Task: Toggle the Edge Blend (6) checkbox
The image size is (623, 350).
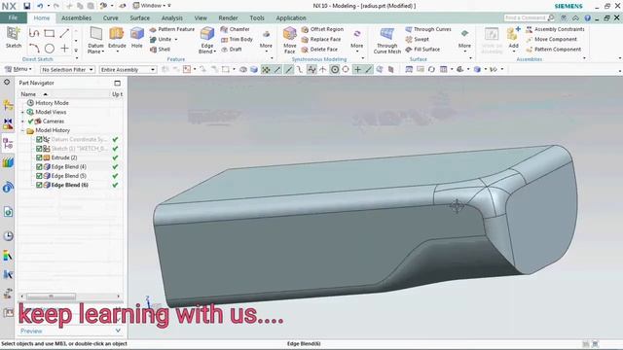Action: tap(39, 185)
